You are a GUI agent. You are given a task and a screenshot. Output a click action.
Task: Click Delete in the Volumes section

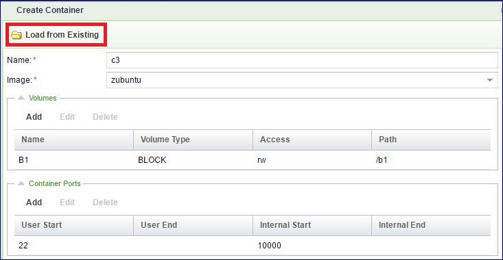(105, 117)
